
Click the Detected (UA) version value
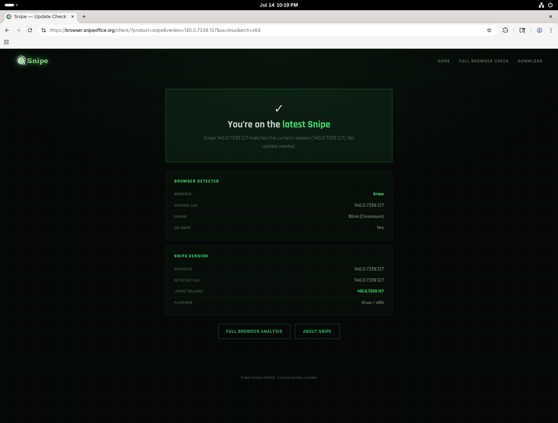point(369,280)
